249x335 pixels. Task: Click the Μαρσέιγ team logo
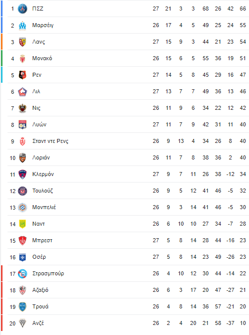23,26
